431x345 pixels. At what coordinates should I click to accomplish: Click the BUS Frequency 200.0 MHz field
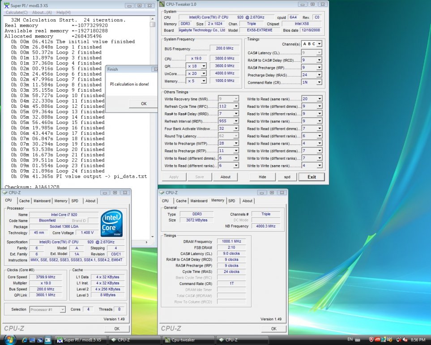pyautogui.click(x=225, y=48)
